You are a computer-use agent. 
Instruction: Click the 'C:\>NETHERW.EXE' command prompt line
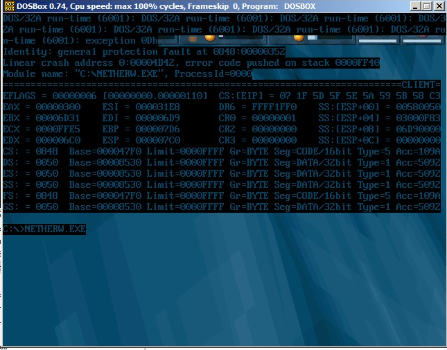(44, 229)
